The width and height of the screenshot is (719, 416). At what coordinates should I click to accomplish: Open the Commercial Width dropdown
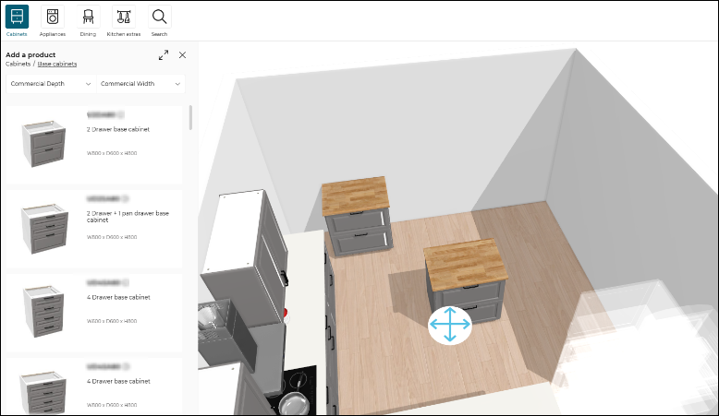140,84
